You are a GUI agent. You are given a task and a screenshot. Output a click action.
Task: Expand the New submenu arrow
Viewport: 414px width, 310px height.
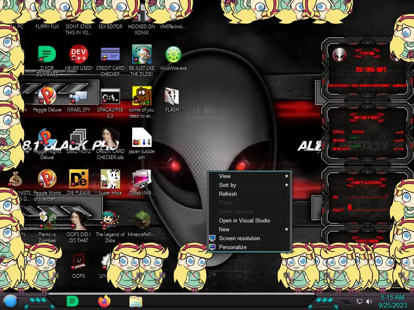[x=287, y=229]
